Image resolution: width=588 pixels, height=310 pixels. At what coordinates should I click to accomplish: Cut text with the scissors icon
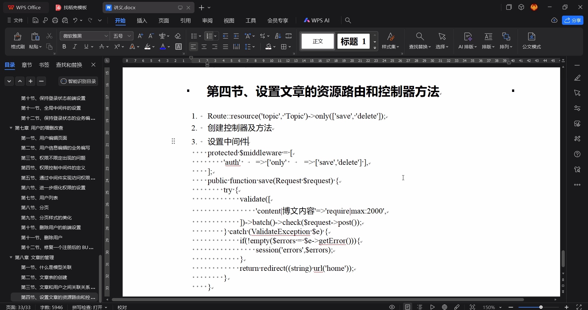pos(49,36)
